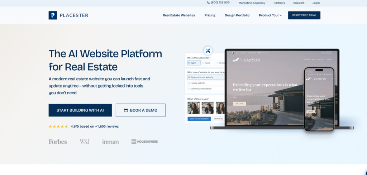
Task: Select the Agent radio option
Action: pos(194,63)
